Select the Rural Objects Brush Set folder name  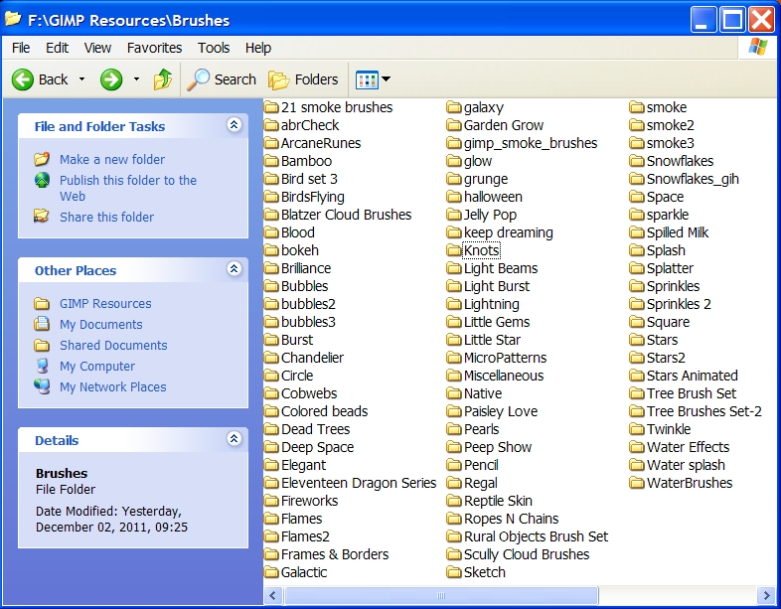536,536
